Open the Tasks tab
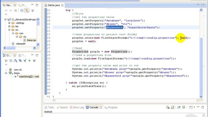 tap(49, 107)
